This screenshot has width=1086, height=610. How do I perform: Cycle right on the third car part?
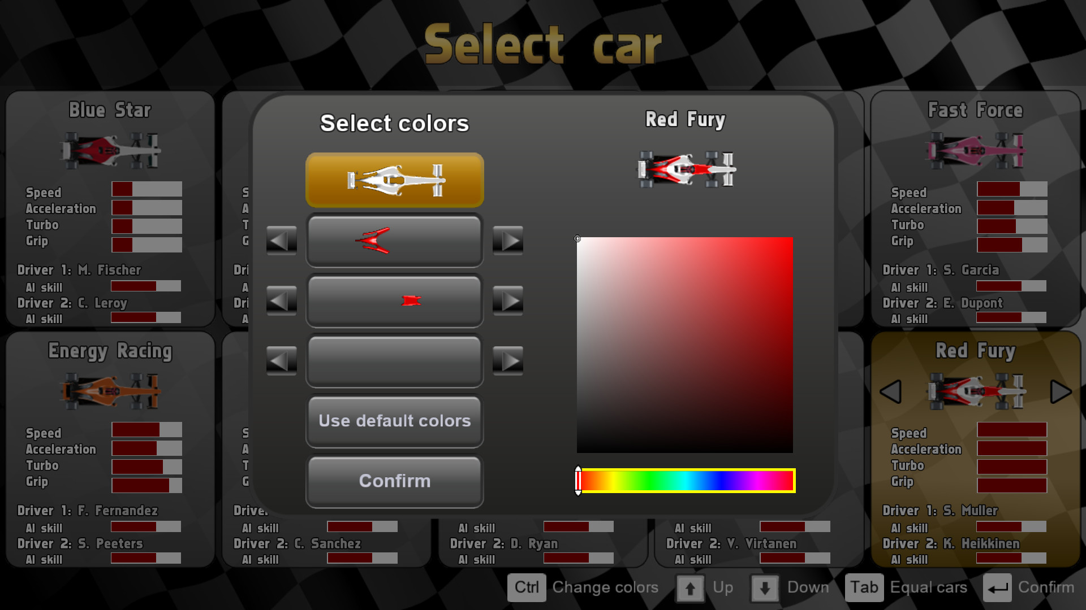508,300
